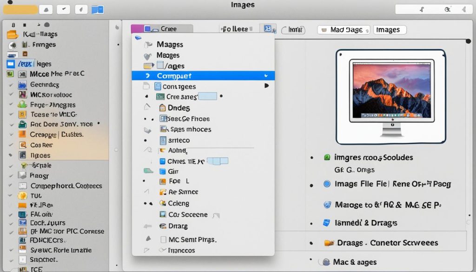Open the Mac & aages entry
476x272 pixels.
tap(355, 262)
